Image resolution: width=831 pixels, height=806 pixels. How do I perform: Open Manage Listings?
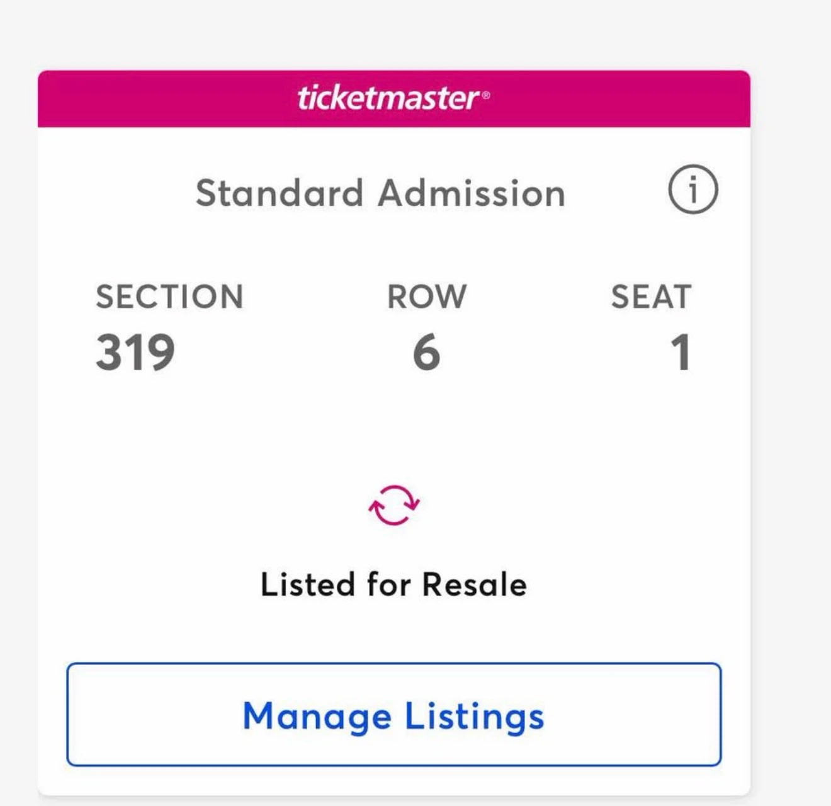pyautogui.click(x=394, y=714)
